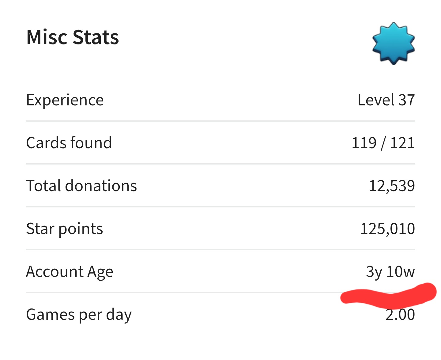Click the 10w weeks value
This screenshot has width=441, height=360.
click(x=401, y=272)
